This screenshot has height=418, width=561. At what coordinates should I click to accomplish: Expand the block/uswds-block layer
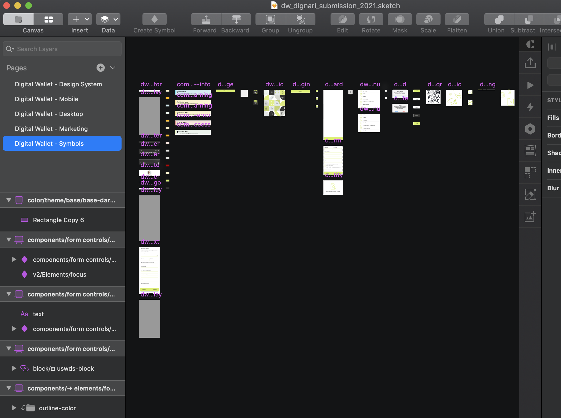pos(14,368)
